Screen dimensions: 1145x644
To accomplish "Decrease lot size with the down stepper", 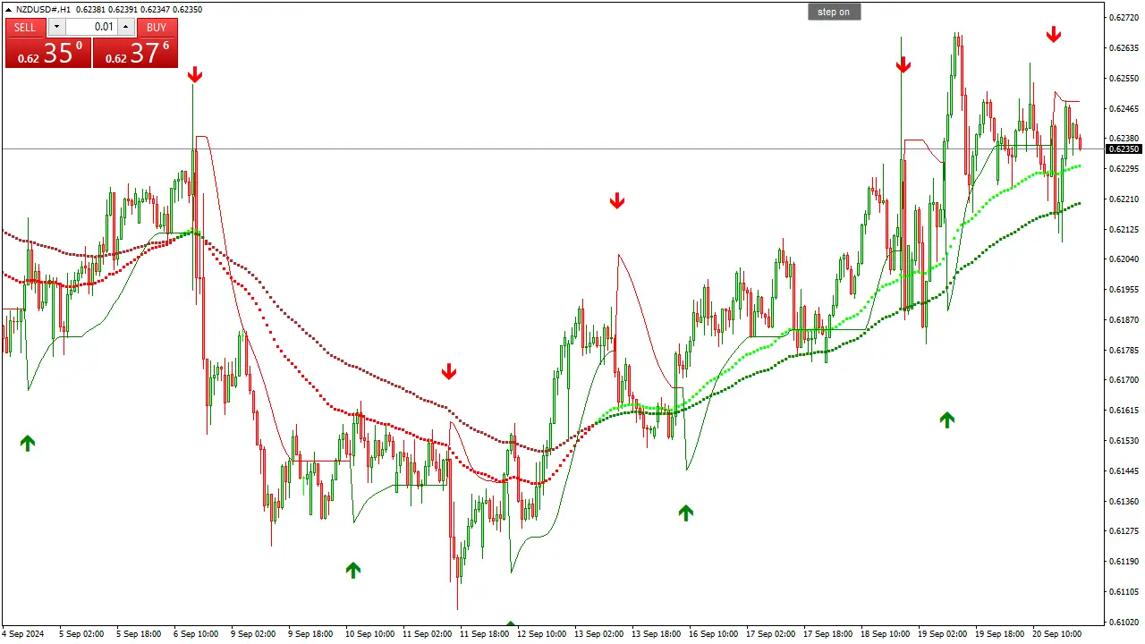I will click(56, 27).
